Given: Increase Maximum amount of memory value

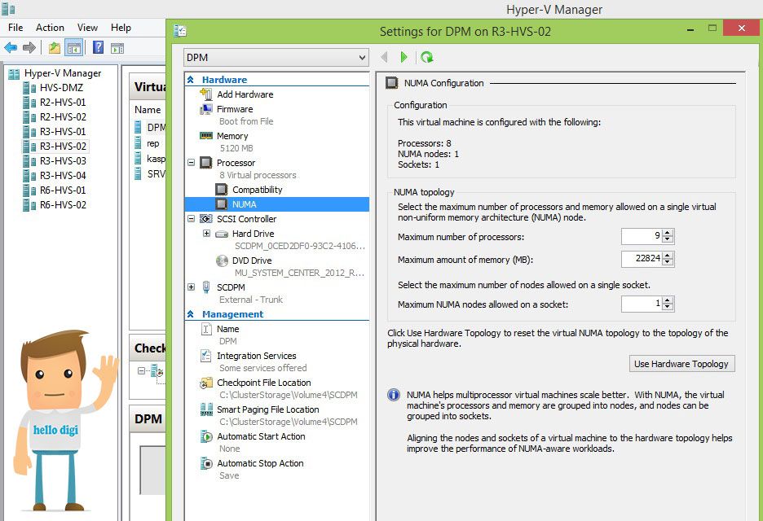Looking at the screenshot, I should pos(668,255).
